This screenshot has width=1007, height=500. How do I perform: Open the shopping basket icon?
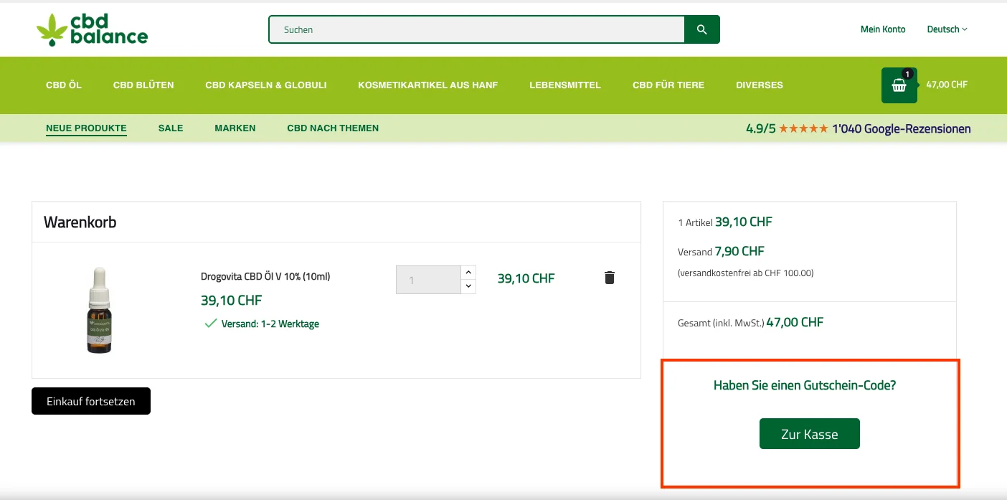tap(899, 85)
